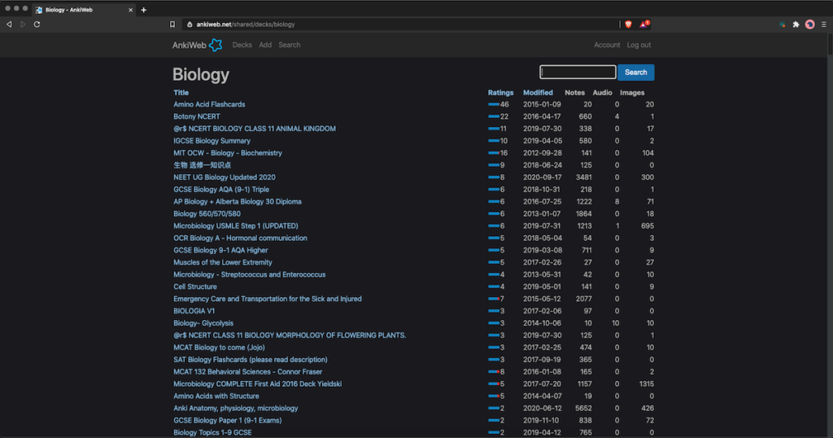Viewport: 833px width, 438px height.
Task: Open Biology Topics 1-9 GCSE deck
Action: pyautogui.click(x=212, y=432)
